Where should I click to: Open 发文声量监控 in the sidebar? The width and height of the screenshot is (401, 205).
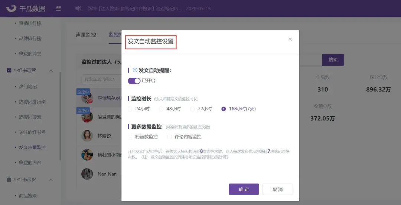pos(32,147)
